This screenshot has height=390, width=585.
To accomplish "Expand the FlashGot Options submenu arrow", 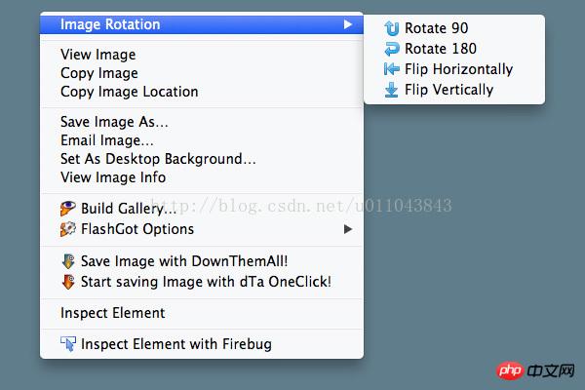I will pos(348,229).
